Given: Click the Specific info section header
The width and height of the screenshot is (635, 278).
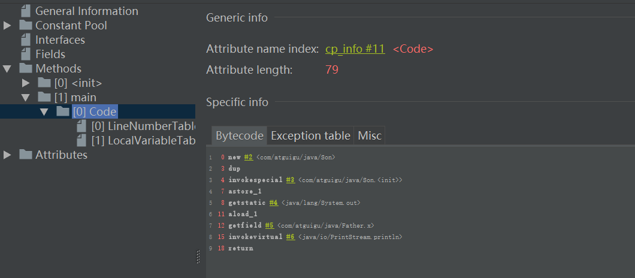Looking at the screenshot, I should point(237,102).
